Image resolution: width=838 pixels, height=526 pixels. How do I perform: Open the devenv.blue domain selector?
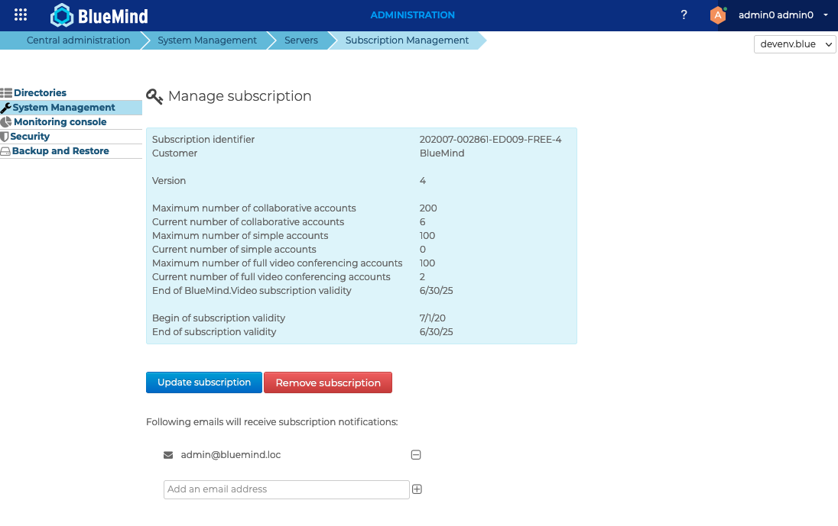coord(794,44)
